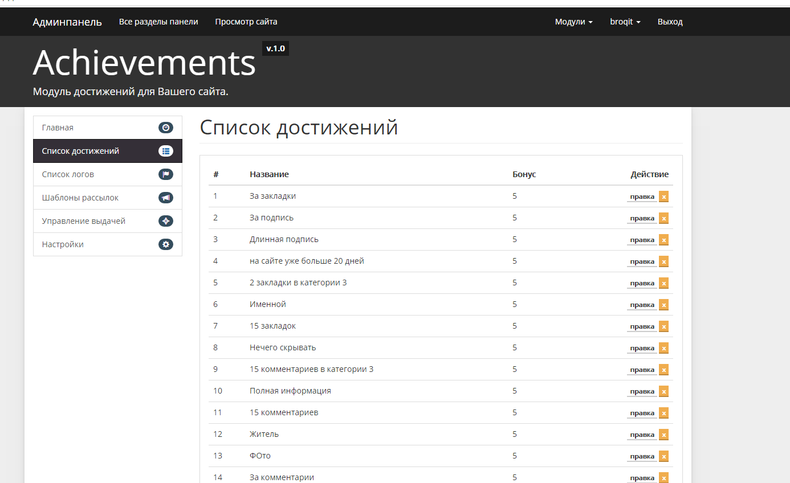Image resolution: width=790 pixels, height=483 pixels.
Task: Click the Выход logout link
Action: pos(670,22)
